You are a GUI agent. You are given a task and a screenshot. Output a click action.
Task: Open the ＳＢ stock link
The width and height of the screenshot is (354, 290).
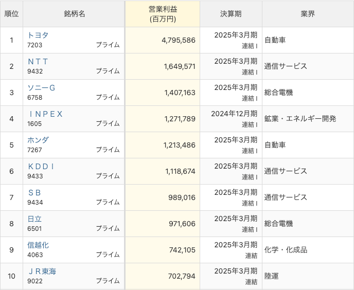(x=34, y=192)
